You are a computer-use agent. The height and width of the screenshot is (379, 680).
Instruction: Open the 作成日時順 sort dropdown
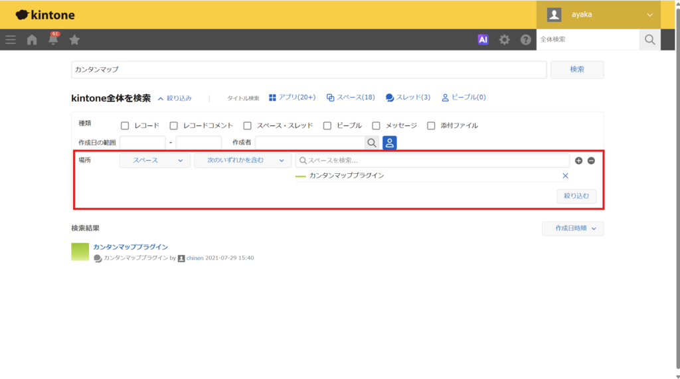573,228
